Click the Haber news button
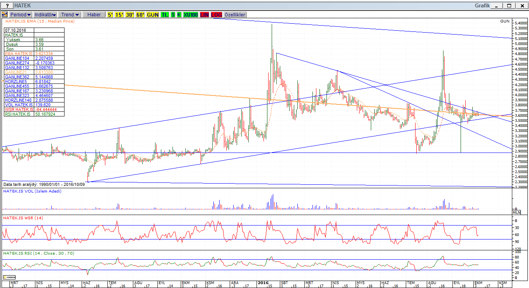This screenshot has height=288, width=529. [x=94, y=14]
